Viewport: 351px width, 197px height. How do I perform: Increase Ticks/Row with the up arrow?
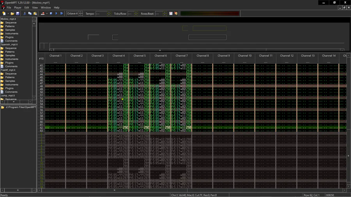pyautogui.click(x=136, y=12)
